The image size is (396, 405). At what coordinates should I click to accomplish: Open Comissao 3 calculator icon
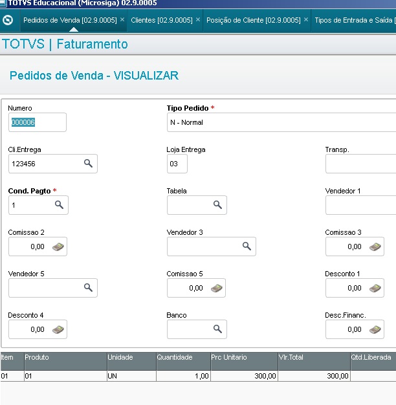pos(375,246)
